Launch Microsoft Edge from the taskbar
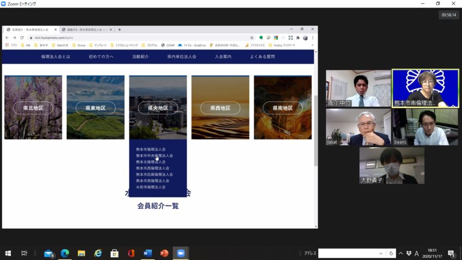462x260 pixels. click(x=65, y=253)
